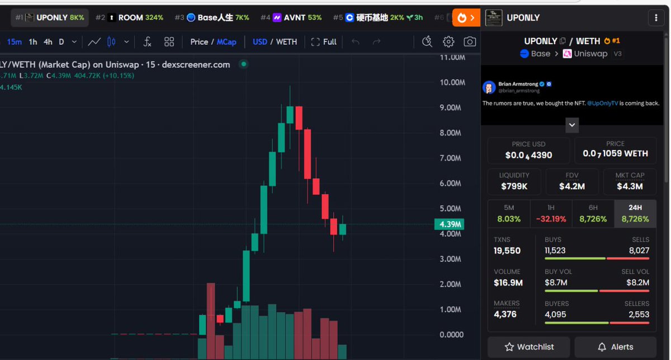Click the green buyers progress bar
Image resolution: width=671 pixels, height=360 pixels.
point(577,323)
